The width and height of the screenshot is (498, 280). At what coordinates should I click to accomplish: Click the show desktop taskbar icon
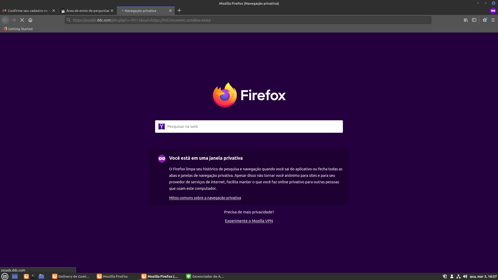point(15,276)
